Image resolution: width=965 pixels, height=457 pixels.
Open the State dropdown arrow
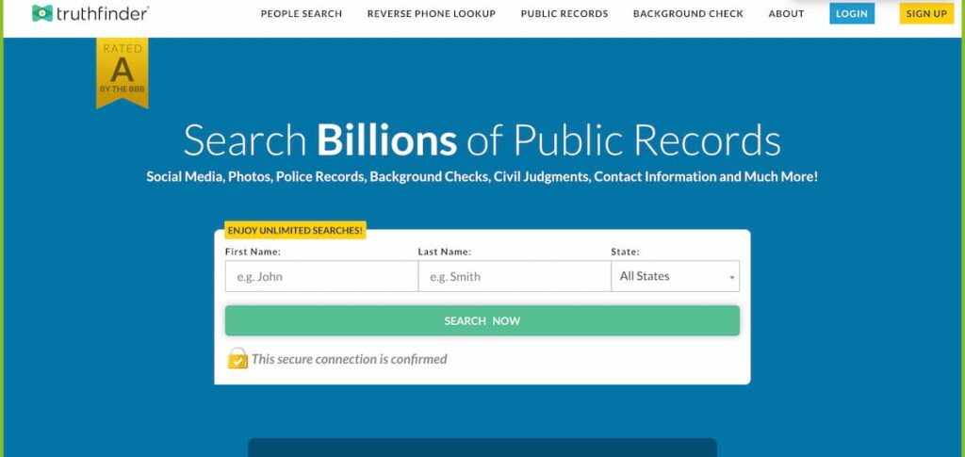click(731, 277)
